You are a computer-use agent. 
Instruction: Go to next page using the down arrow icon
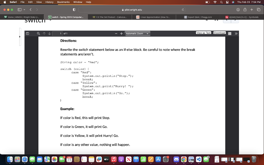49,34
